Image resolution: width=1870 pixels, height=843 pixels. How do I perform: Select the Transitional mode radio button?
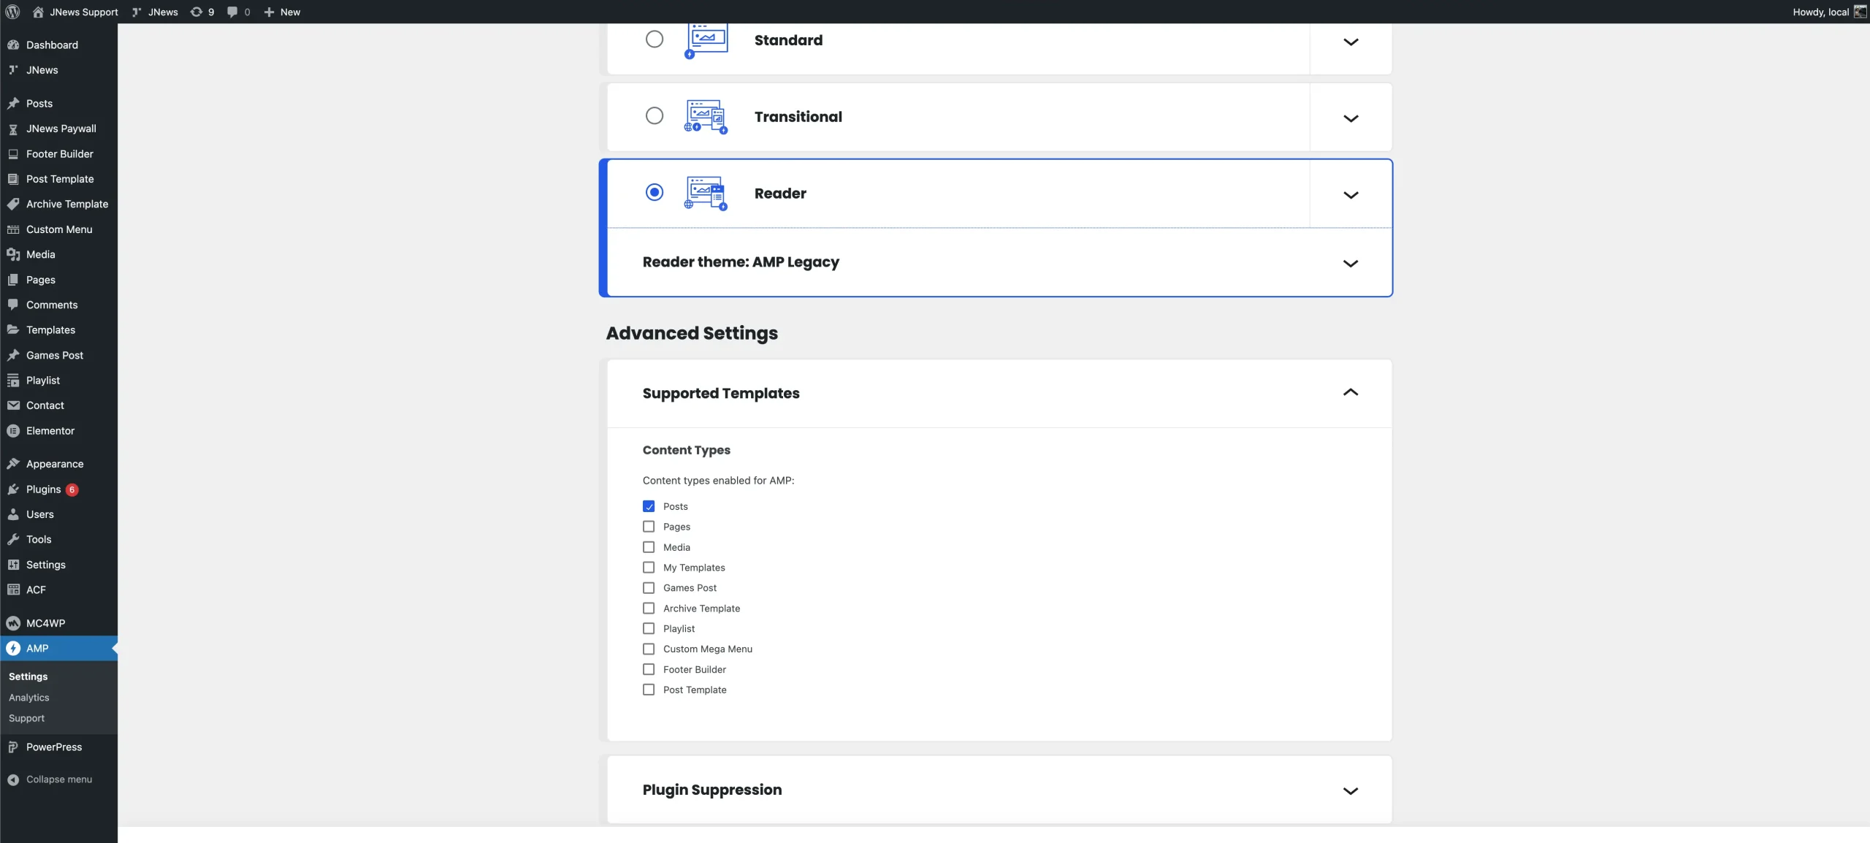coord(654,116)
